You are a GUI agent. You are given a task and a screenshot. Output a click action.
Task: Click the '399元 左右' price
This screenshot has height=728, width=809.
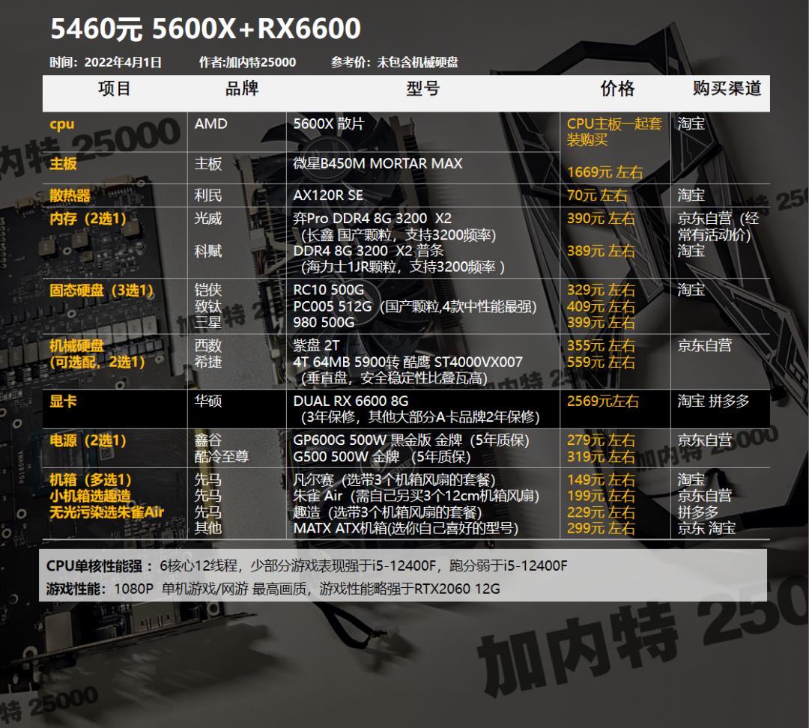click(601, 323)
